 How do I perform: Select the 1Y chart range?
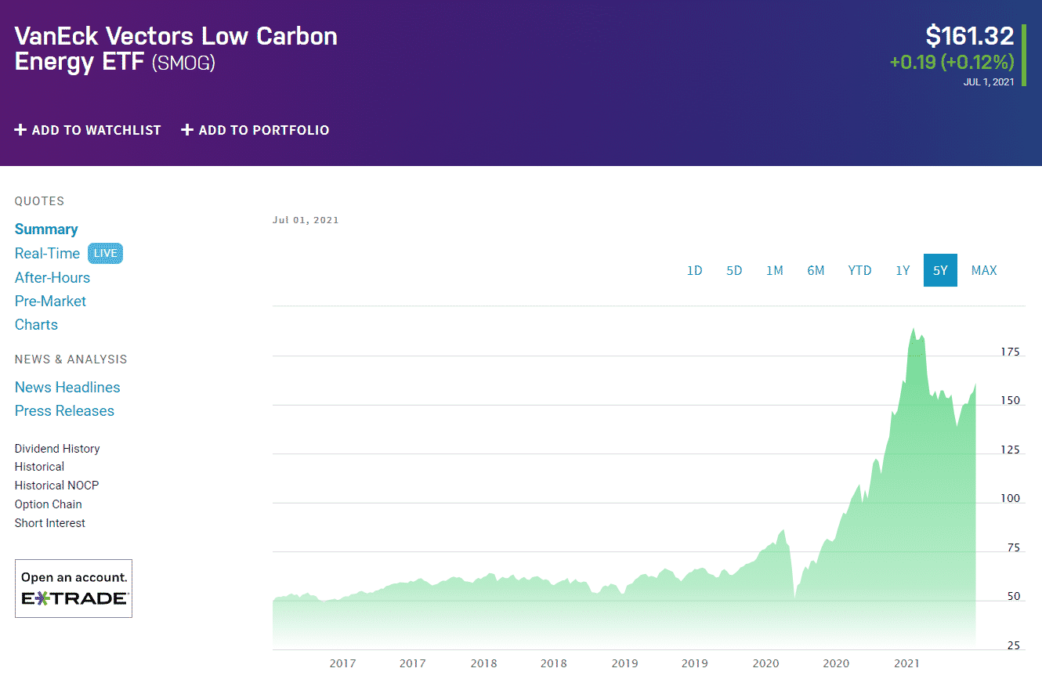click(x=903, y=270)
